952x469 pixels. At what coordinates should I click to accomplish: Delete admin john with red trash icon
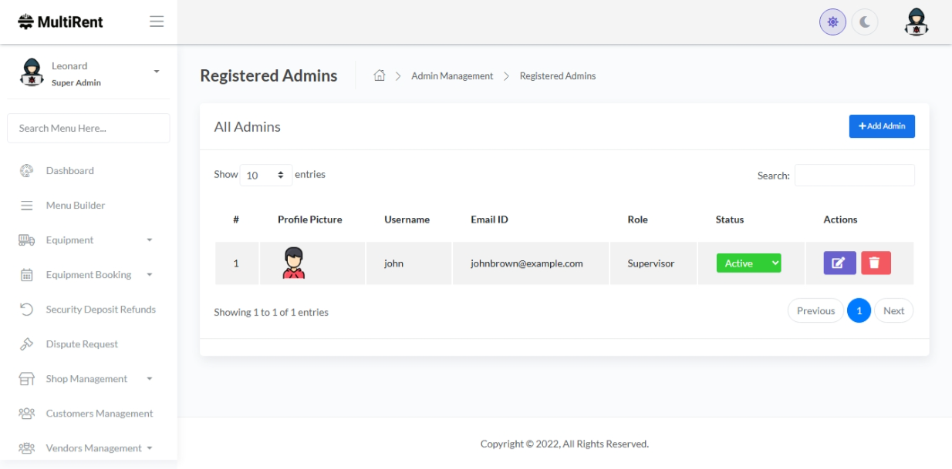point(876,263)
